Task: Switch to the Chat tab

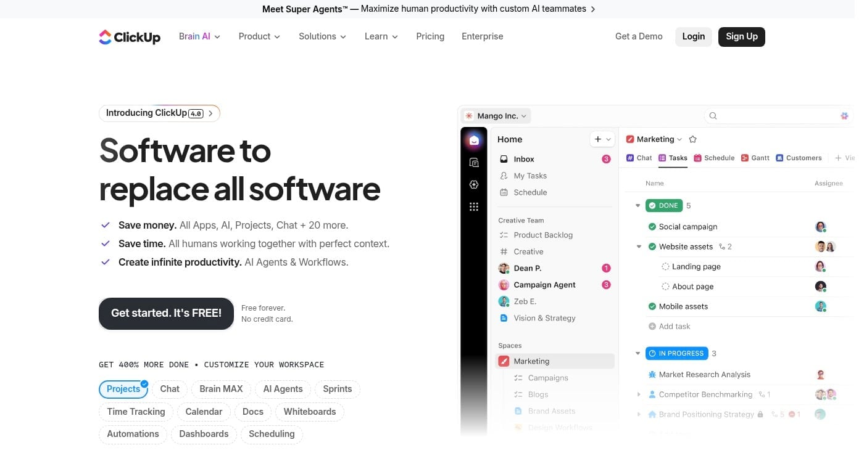Action: click(x=639, y=158)
